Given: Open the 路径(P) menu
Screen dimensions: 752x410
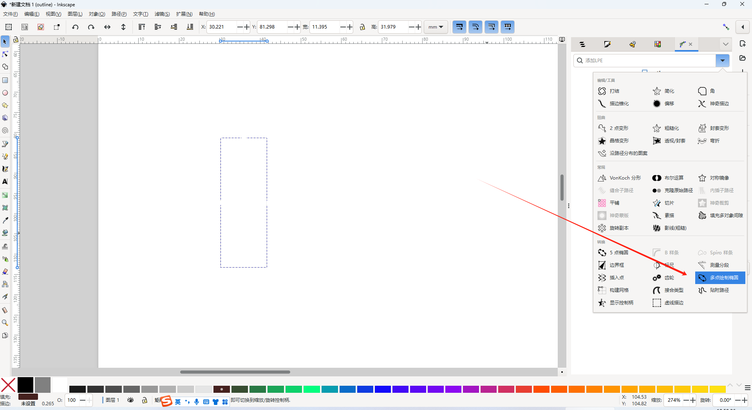Looking at the screenshot, I should tap(119, 14).
